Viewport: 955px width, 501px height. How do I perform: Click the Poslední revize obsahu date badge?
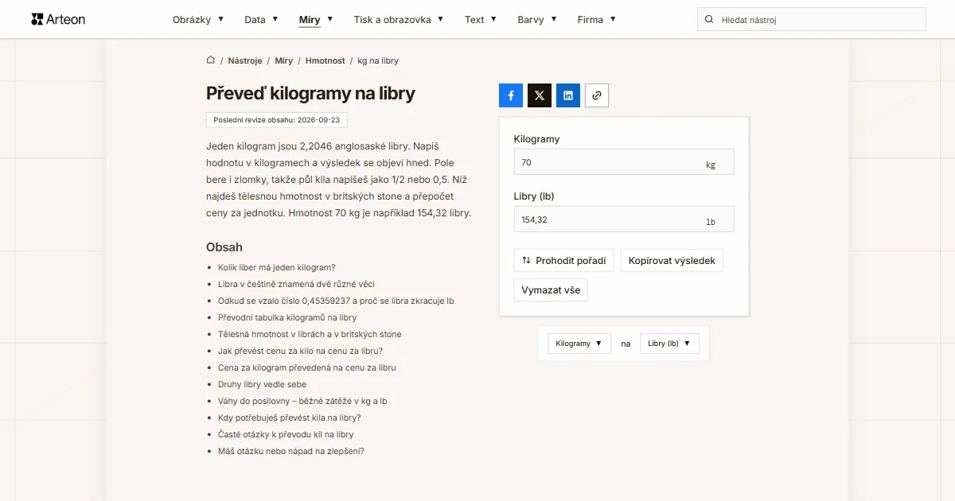coord(276,120)
